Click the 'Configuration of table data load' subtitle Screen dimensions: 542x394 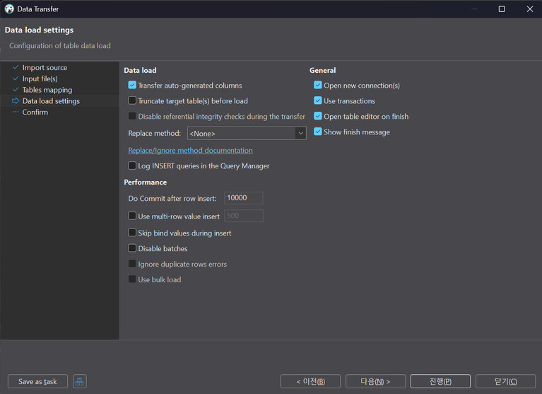tap(60, 46)
